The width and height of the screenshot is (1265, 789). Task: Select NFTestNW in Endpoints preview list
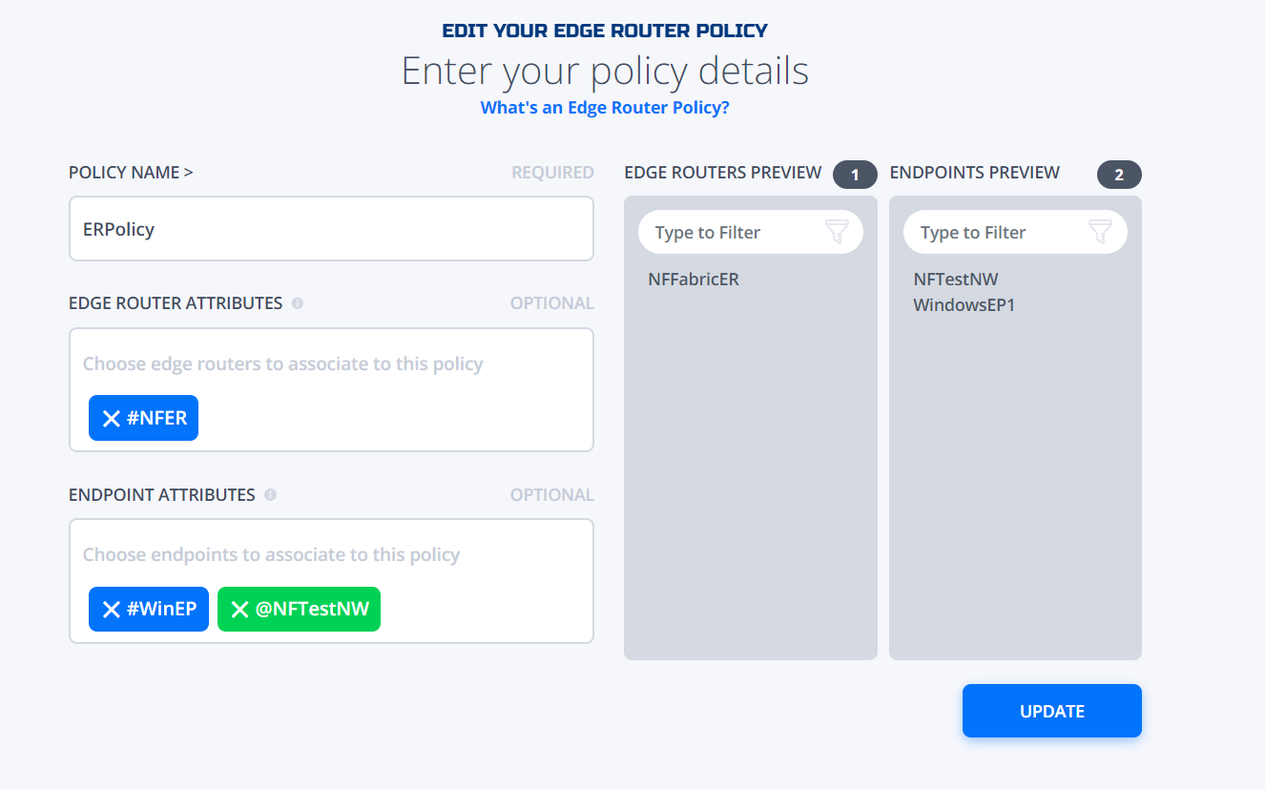coord(956,280)
